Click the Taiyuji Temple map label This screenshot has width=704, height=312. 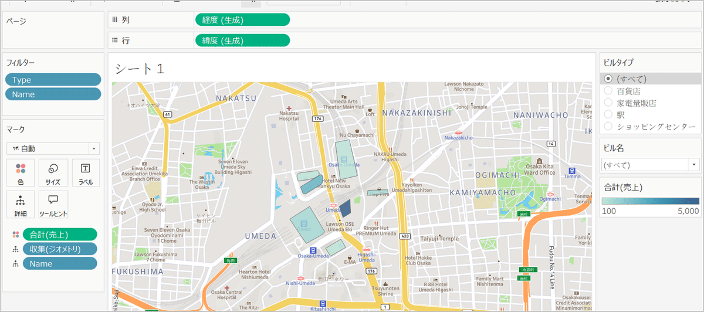coord(440,239)
